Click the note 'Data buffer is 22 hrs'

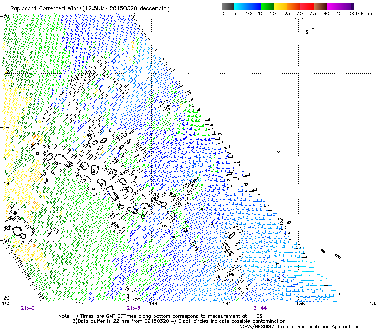coord(104,321)
